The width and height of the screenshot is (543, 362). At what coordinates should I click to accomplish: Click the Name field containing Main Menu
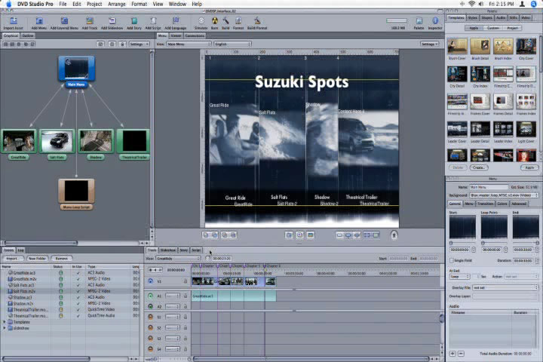pyautogui.click(x=488, y=187)
